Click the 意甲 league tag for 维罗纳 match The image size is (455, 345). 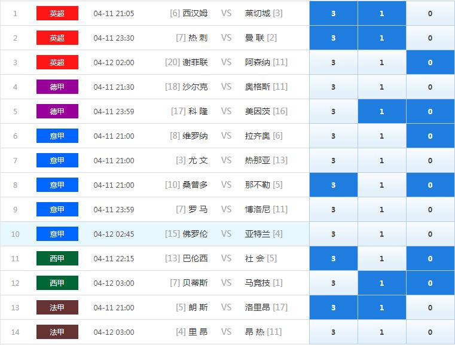pyautogui.click(x=57, y=136)
